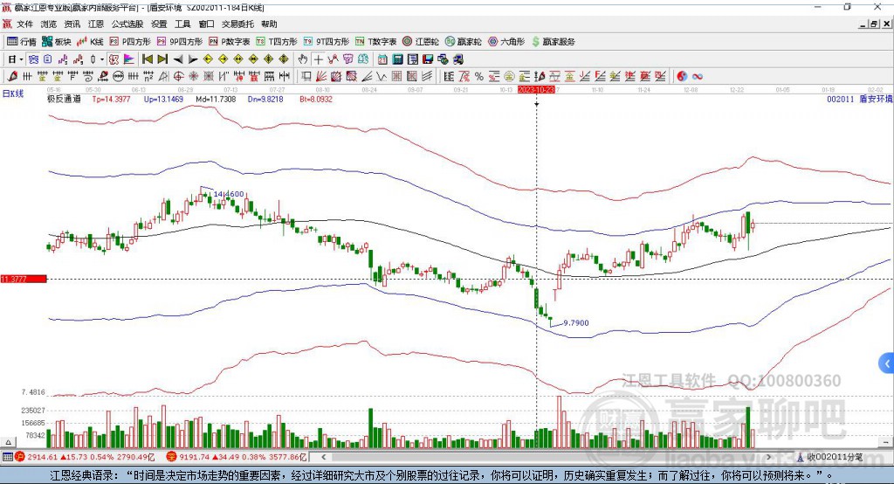This screenshot has width=894, height=484.
Task: Click the 极反通道 indicator label
Action: click(x=64, y=100)
